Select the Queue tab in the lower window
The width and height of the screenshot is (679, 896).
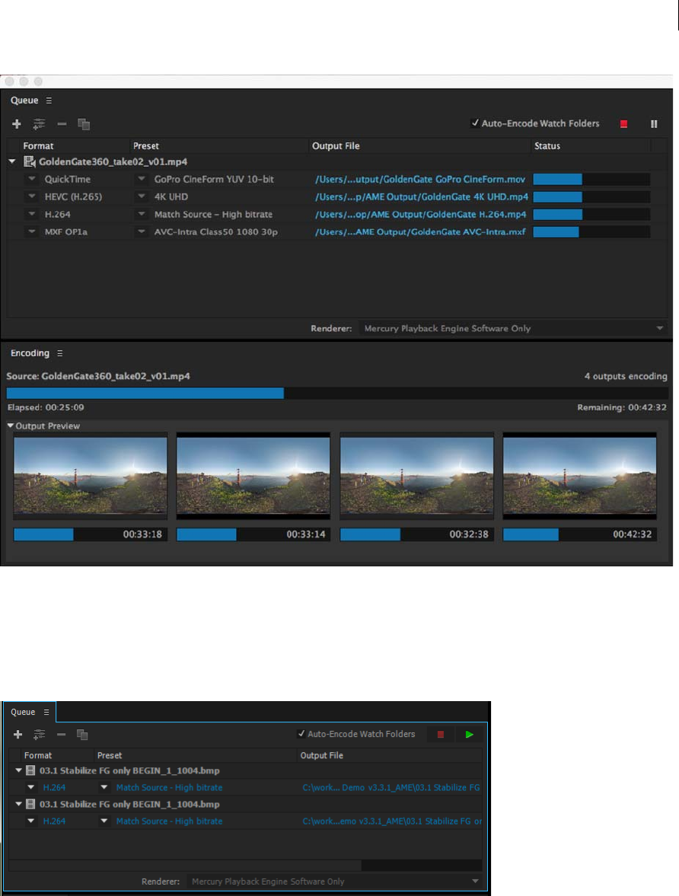23,712
